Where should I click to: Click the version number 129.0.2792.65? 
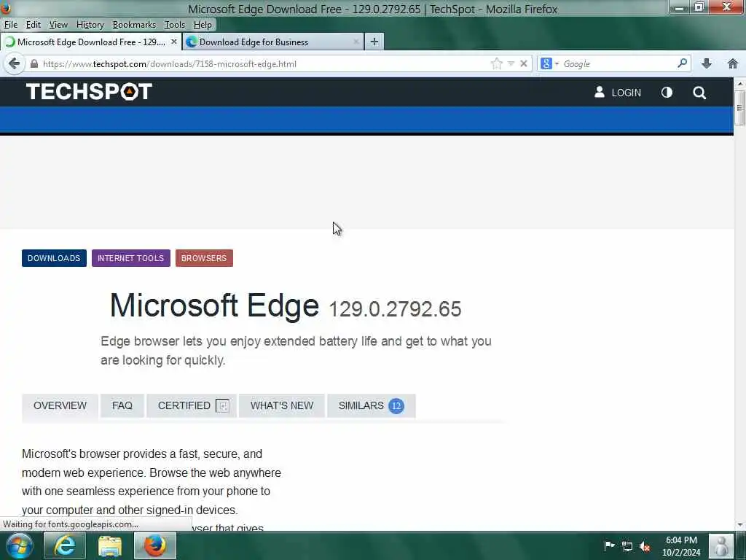pos(395,309)
